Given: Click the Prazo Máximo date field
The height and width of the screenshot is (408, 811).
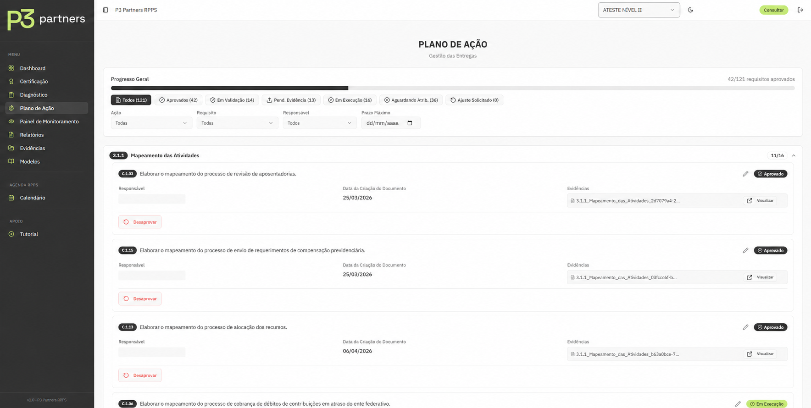Looking at the screenshot, I should click(391, 123).
